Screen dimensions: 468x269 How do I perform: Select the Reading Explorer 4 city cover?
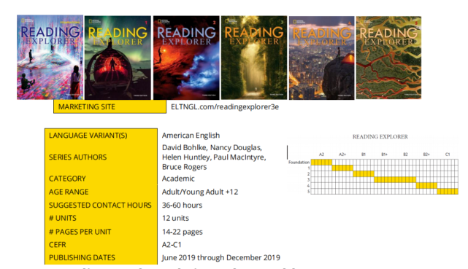click(322, 58)
